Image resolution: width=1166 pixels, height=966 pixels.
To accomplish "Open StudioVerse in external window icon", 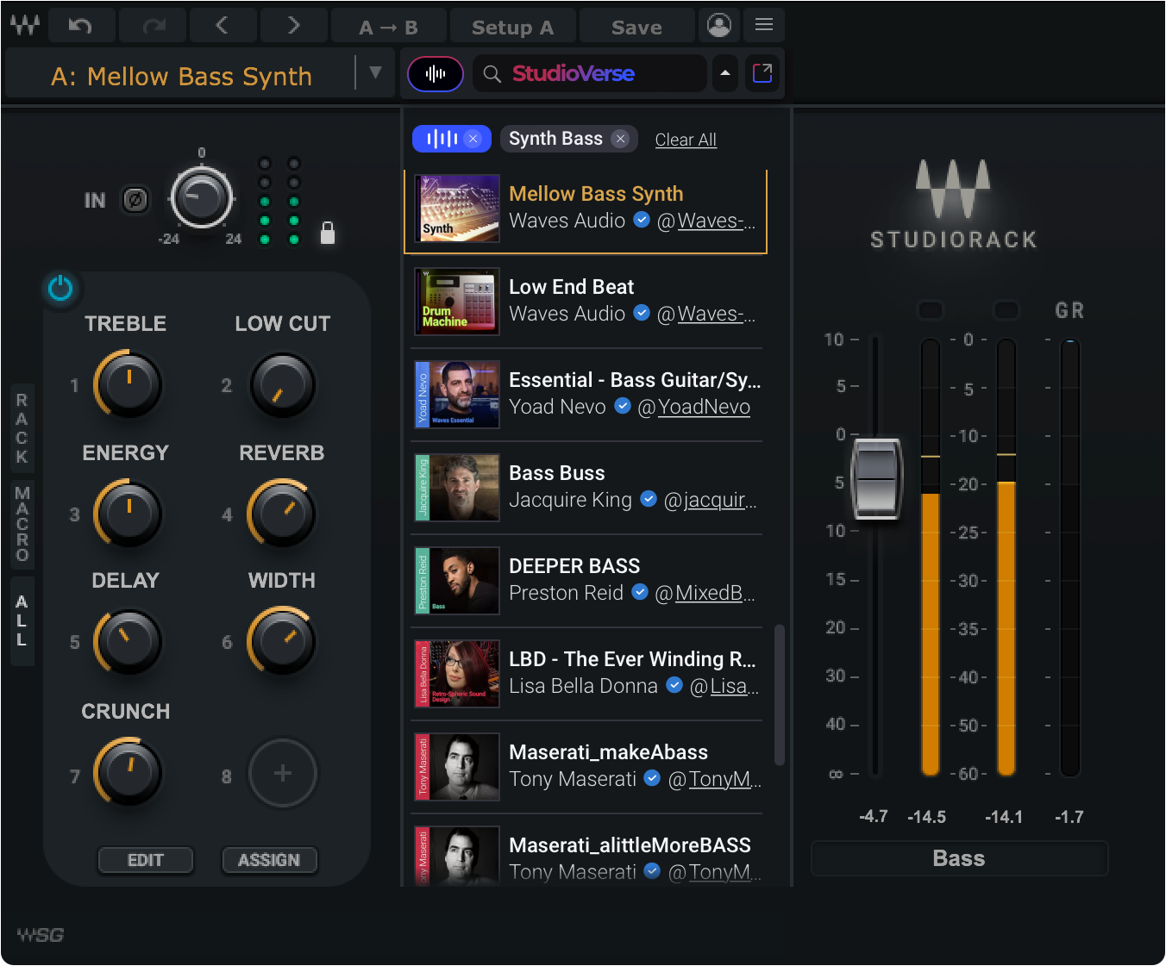I will click(x=762, y=73).
